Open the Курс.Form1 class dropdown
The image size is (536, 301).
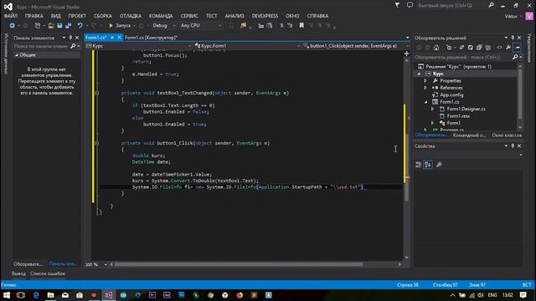[x=247, y=46]
